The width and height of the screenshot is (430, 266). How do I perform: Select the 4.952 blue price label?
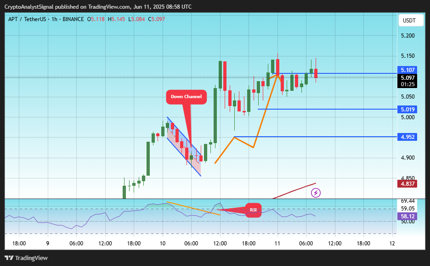tap(407, 137)
